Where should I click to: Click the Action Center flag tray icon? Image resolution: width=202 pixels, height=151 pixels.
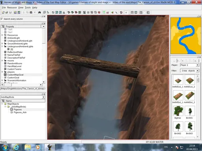click(177, 147)
